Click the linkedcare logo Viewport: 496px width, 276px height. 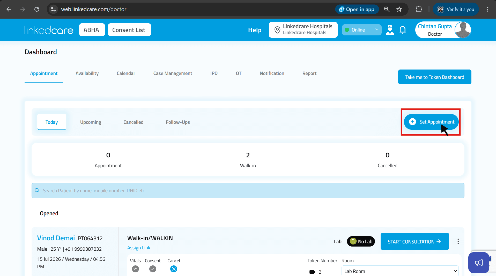click(49, 30)
